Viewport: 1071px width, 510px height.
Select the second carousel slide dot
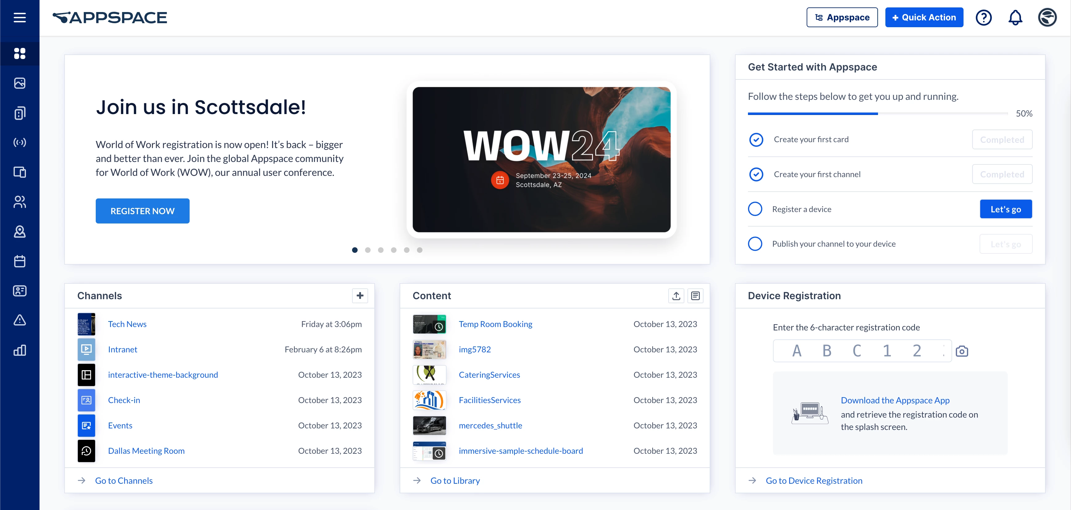pyautogui.click(x=367, y=250)
